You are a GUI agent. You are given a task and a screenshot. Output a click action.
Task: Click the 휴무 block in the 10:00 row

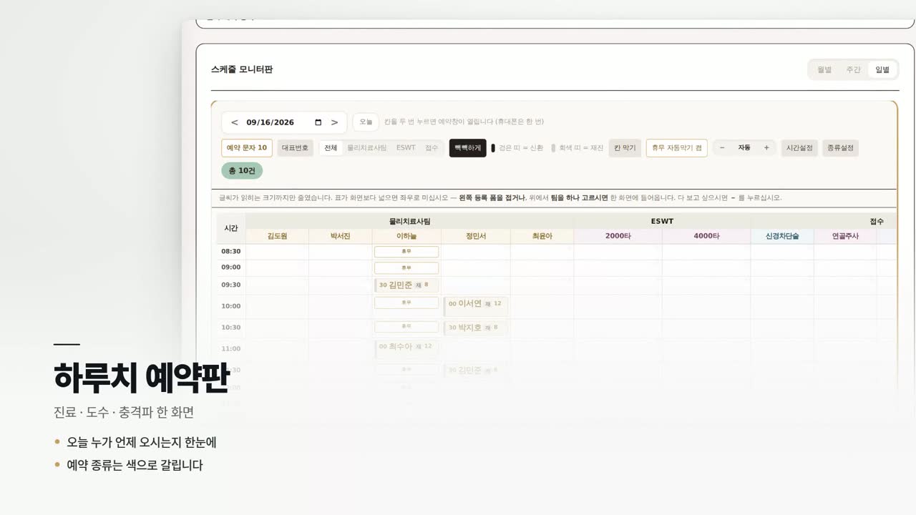(x=406, y=303)
